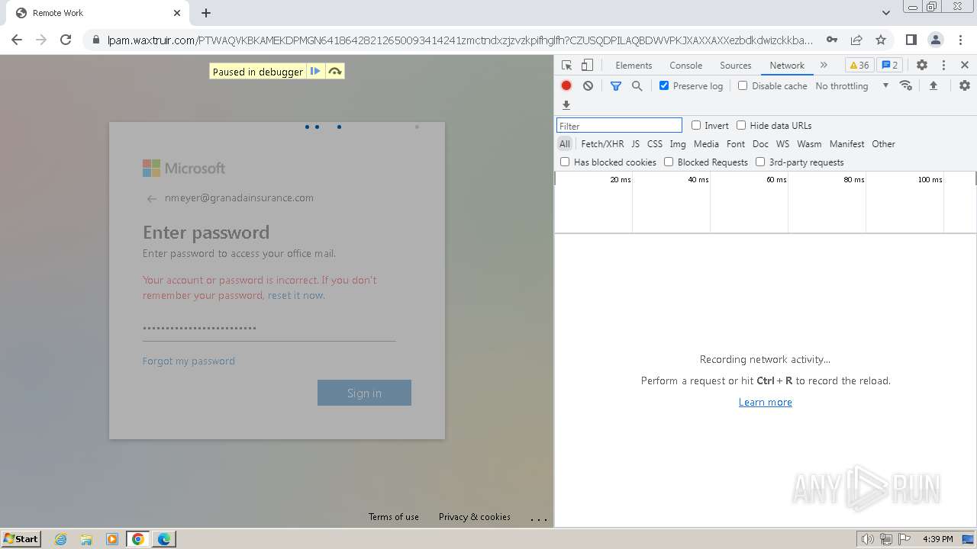
Task: Select the Network tab
Action: click(x=787, y=66)
